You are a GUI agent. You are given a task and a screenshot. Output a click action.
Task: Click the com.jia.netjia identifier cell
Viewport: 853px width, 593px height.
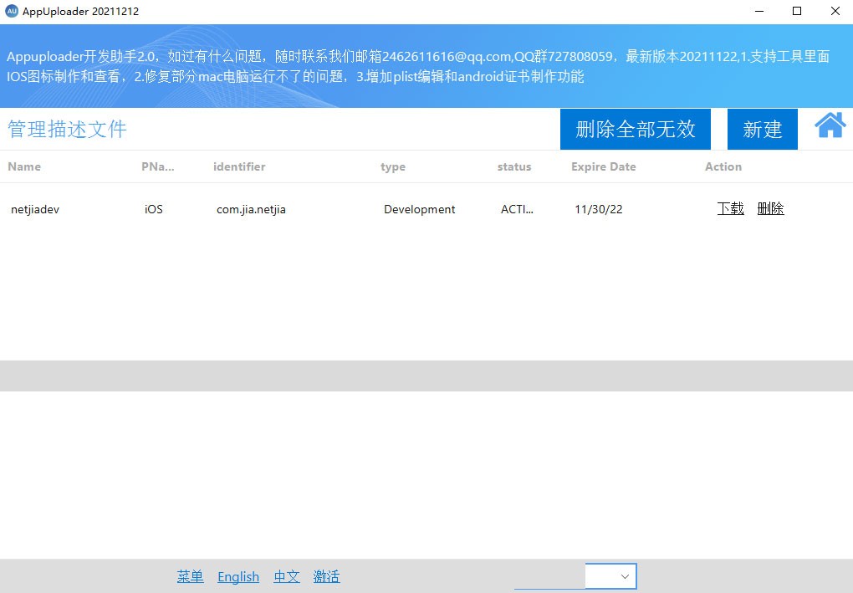(x=251, y=209)
